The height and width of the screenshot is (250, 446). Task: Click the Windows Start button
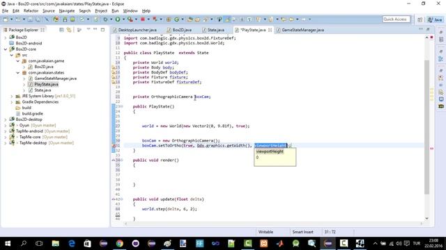(8, 243)
